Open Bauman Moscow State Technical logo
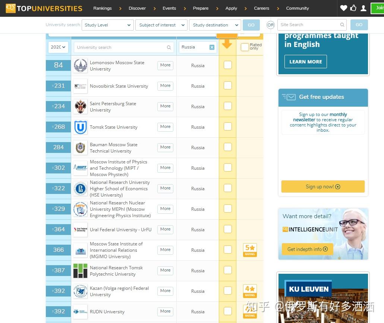Viewport: 384px width, 323px height. pos(80,148)
